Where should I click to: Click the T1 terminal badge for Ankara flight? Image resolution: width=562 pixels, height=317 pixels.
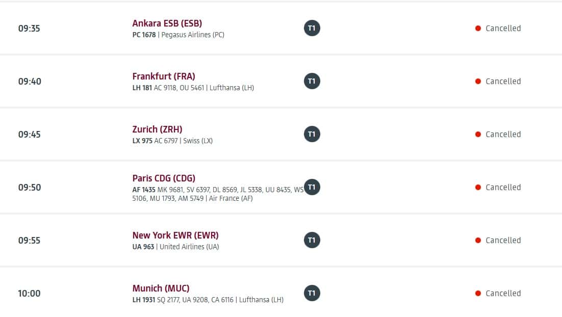[x=312, y=28]
